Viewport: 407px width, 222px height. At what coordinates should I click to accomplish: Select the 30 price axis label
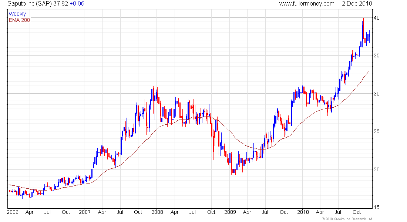click(376, 94)
